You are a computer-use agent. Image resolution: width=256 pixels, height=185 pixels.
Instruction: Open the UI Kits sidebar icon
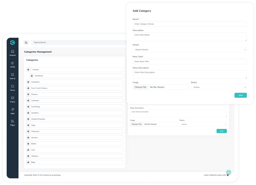click(13, 64)
